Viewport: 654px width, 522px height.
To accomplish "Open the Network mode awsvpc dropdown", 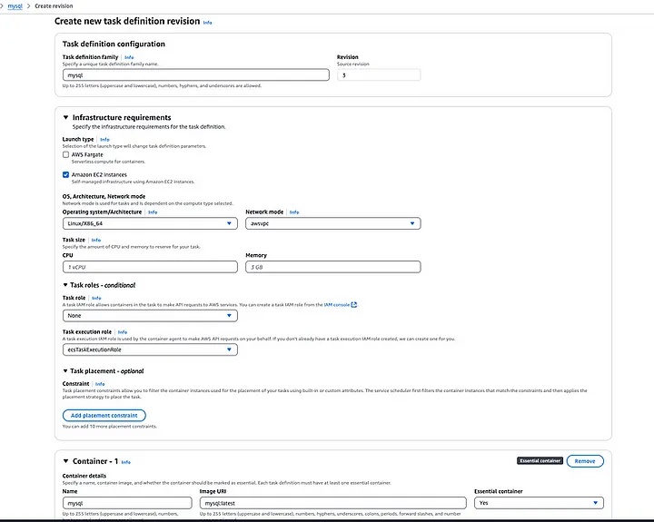I will pos(332,223).
